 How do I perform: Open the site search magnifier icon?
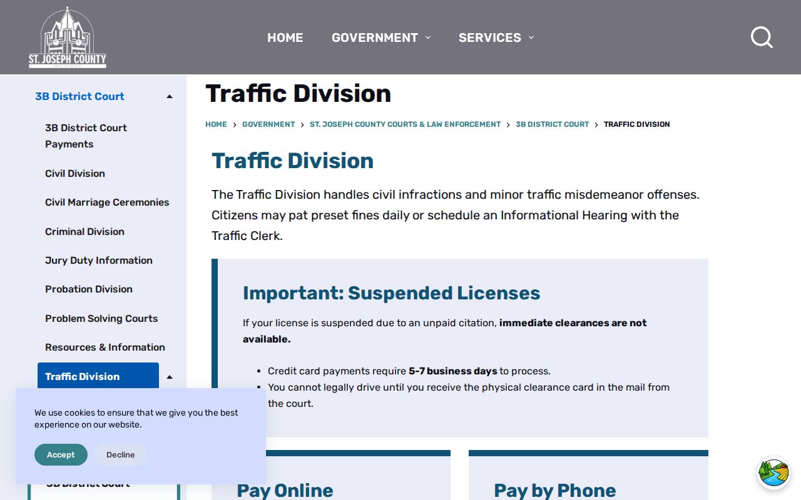pos(762,37)
